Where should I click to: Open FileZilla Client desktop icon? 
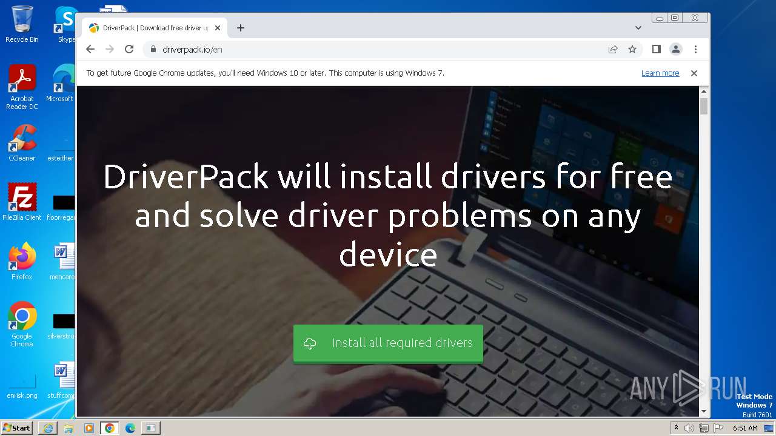click(22, 202)
